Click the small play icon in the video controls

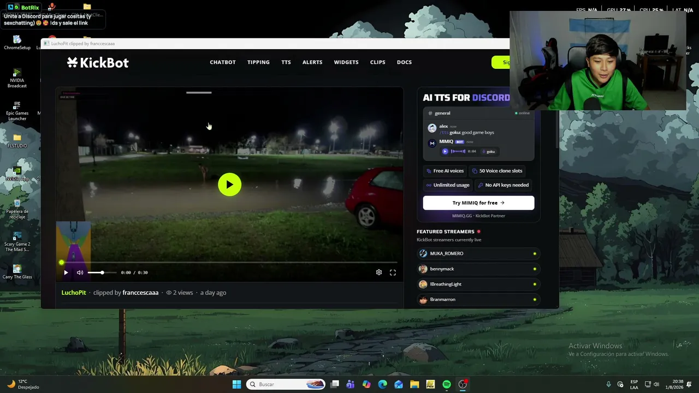click(x=66, y=272)
